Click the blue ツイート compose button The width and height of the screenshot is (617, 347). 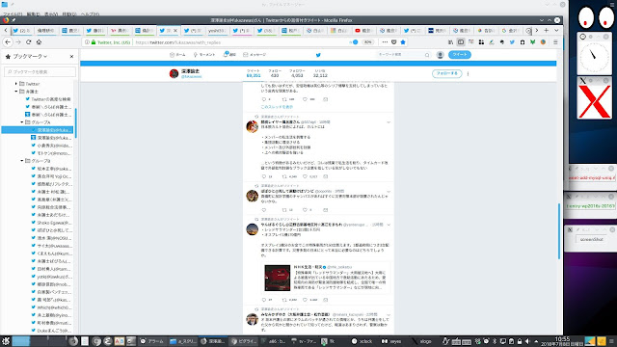pyautogui.click(x=460, y=55)
